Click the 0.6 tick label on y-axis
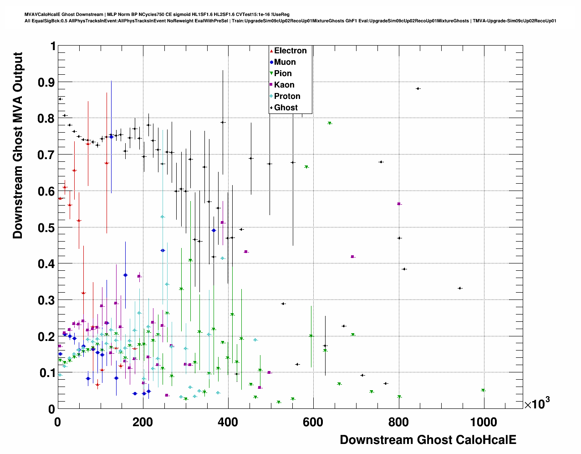 pos(46,191)
